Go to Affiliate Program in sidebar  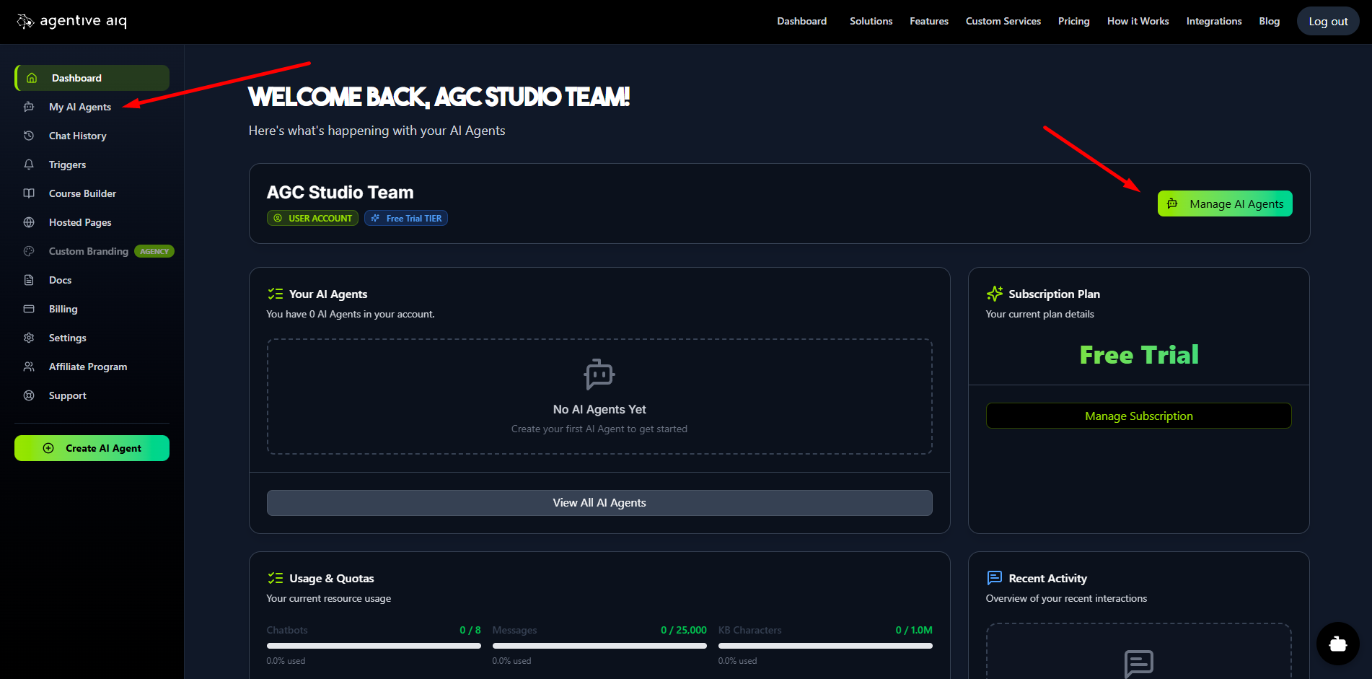coord(87,367)
